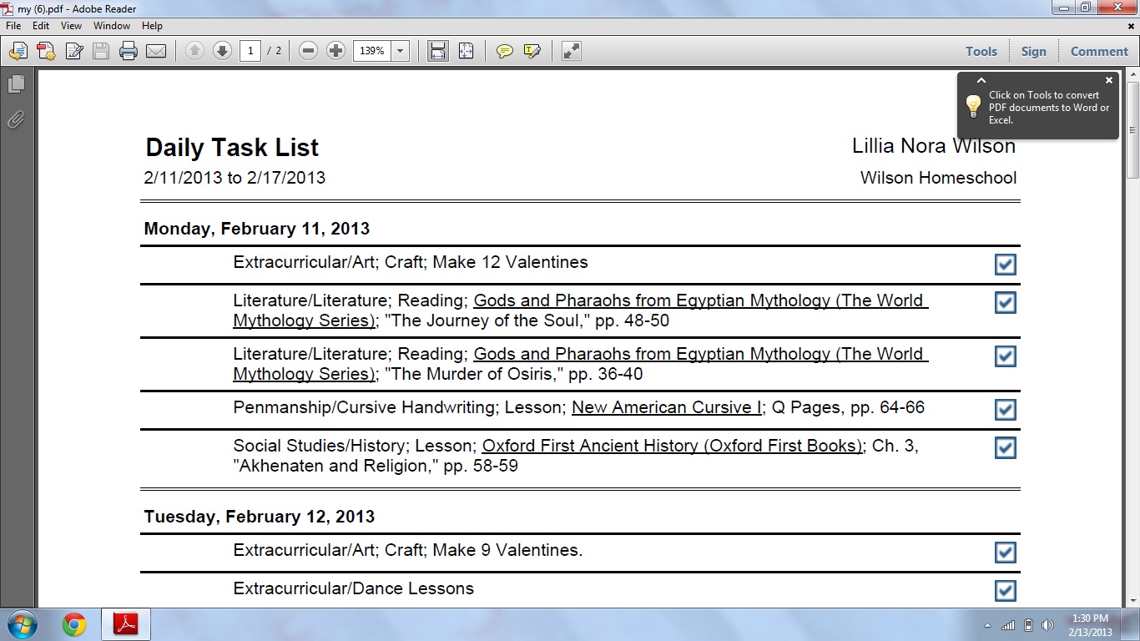Viewport: 1140px width, 641px height.
Task: Open the Page Thumbnails side panel
Action: click(16, 84)
